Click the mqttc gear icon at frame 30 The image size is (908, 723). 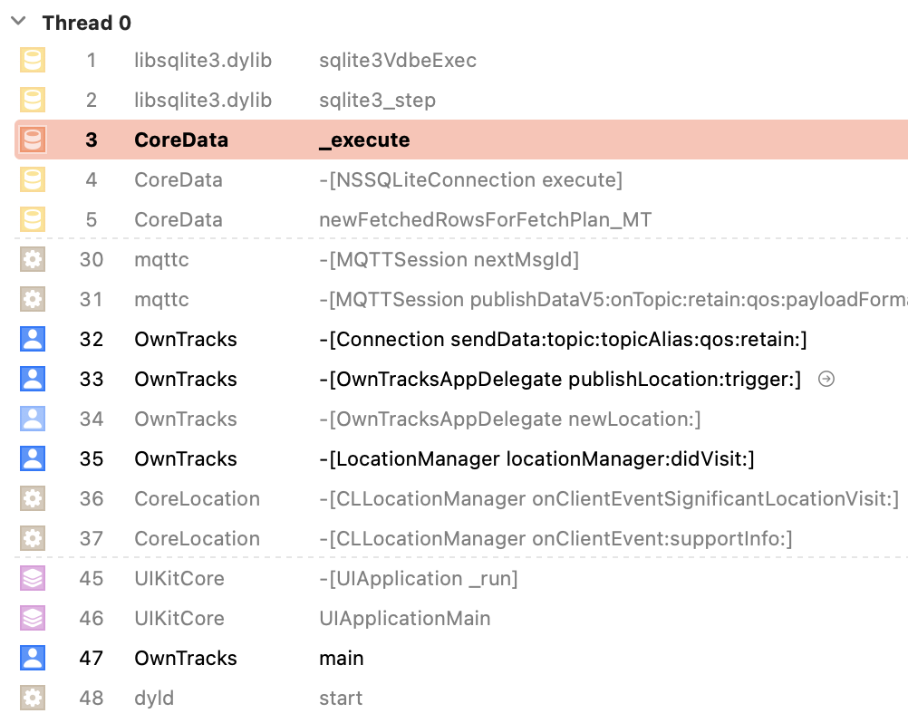pos(33,259)
